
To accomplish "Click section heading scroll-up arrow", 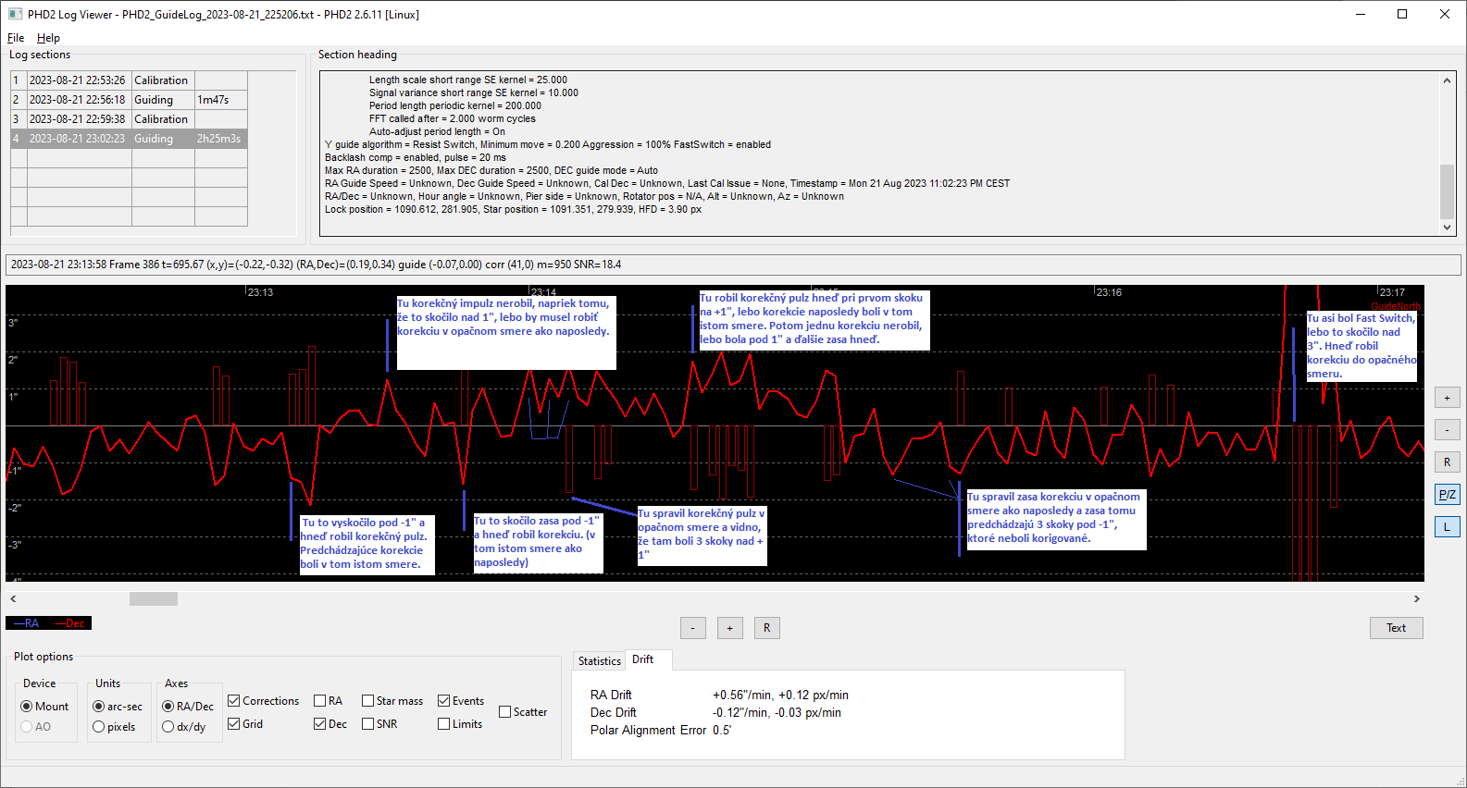I will point(1447,80).
